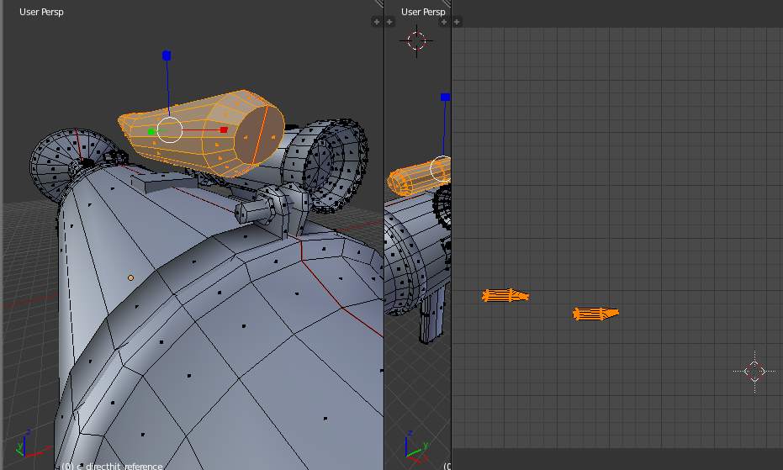Image resolution: width=783 pixels, height=470 pixels.
Task: Expand properties panel plus in left viewport
Action: pos(377,22)
